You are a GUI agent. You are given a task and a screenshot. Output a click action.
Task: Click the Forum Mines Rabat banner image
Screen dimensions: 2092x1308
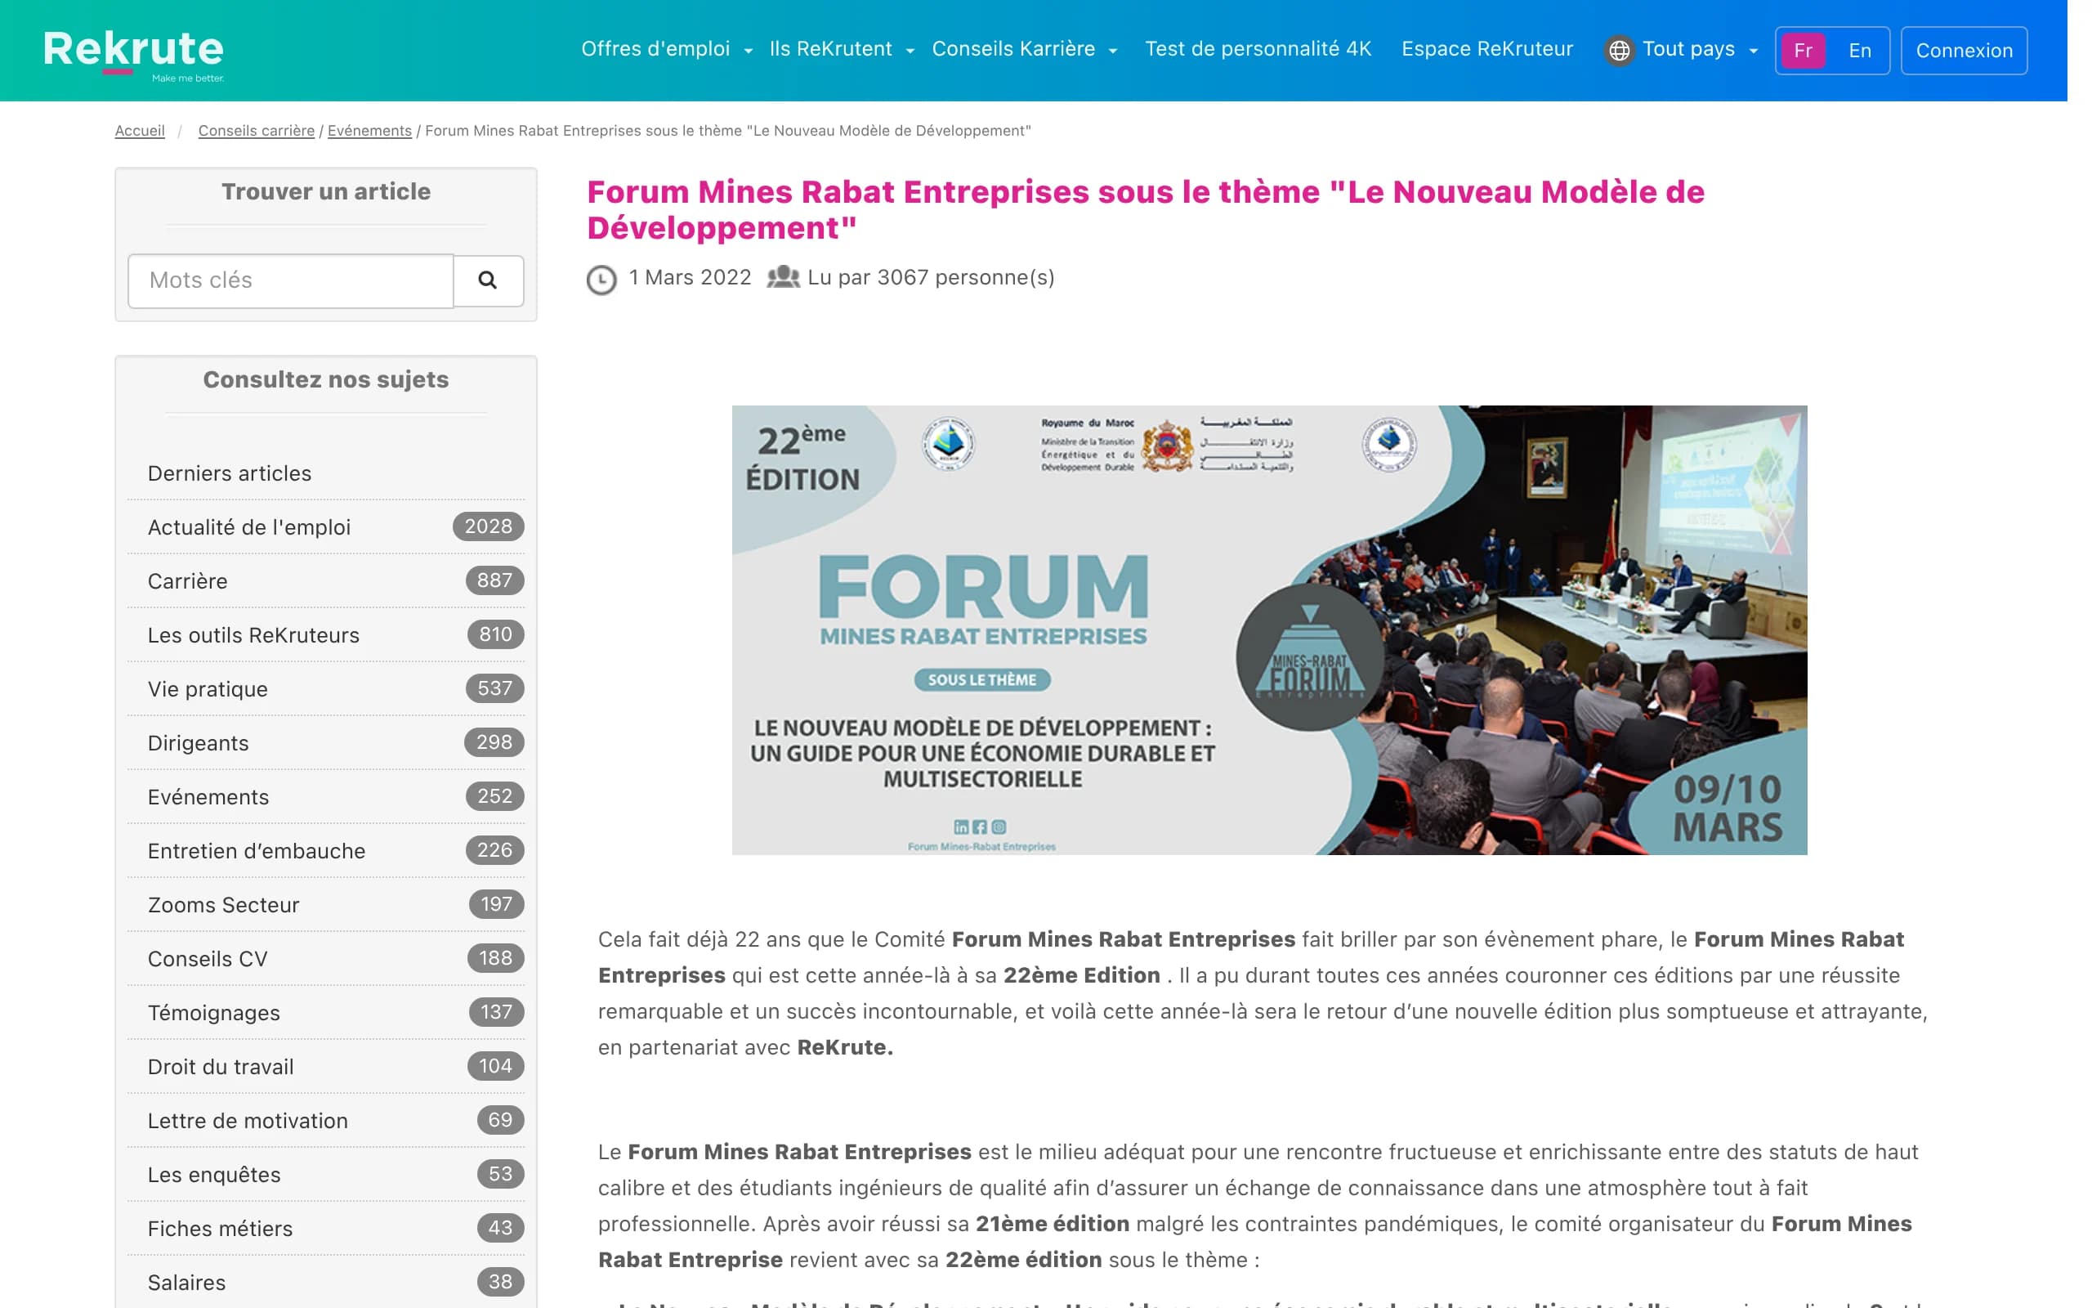1269,629
